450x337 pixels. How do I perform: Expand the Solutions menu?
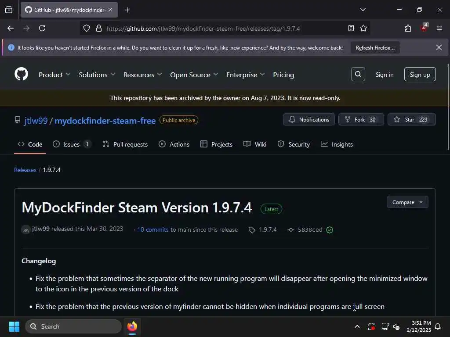97,75
